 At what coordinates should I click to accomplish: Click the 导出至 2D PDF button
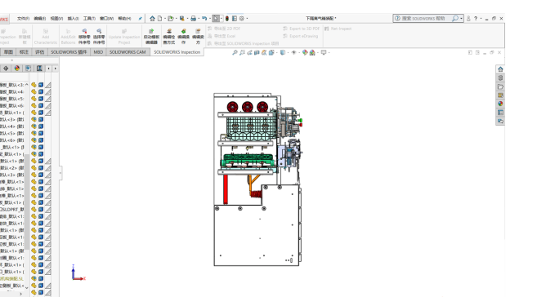224,29
